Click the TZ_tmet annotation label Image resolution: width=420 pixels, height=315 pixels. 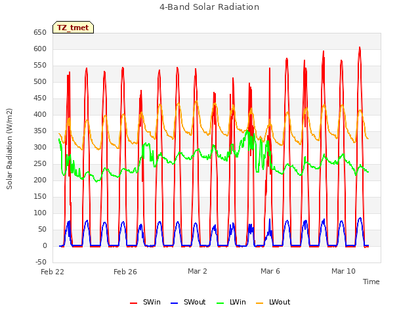click(73, 28)
